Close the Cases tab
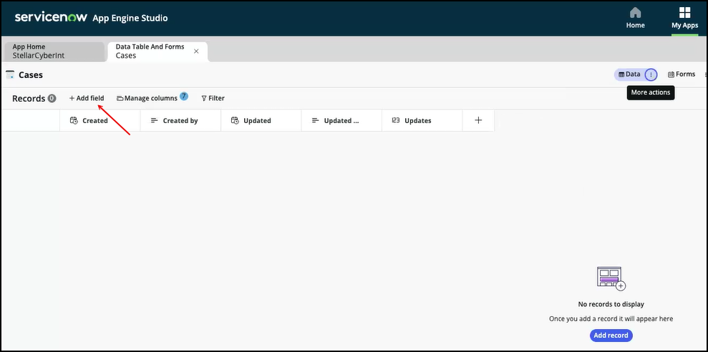Screen dimensions: 708x352 (x=196, y=52)
